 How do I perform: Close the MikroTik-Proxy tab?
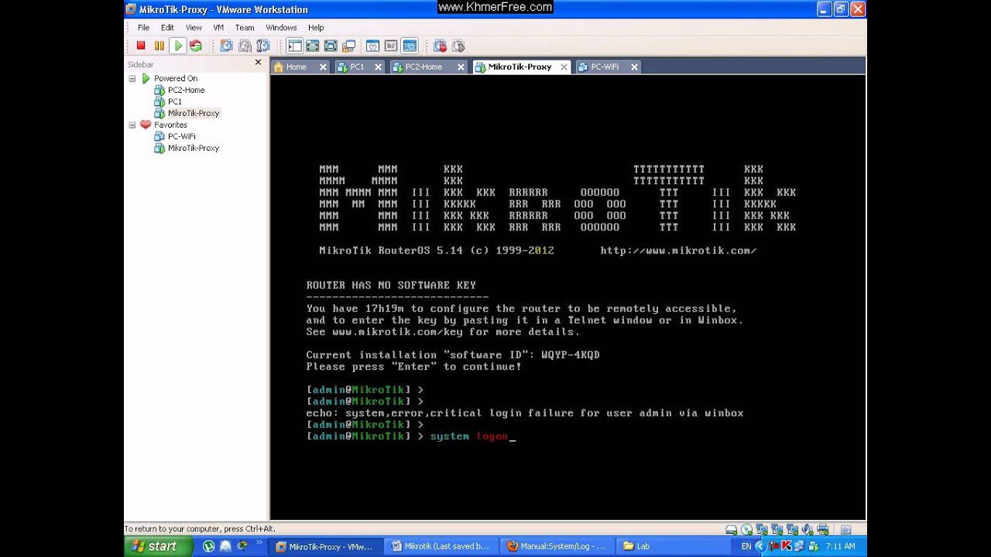(564, 67)
